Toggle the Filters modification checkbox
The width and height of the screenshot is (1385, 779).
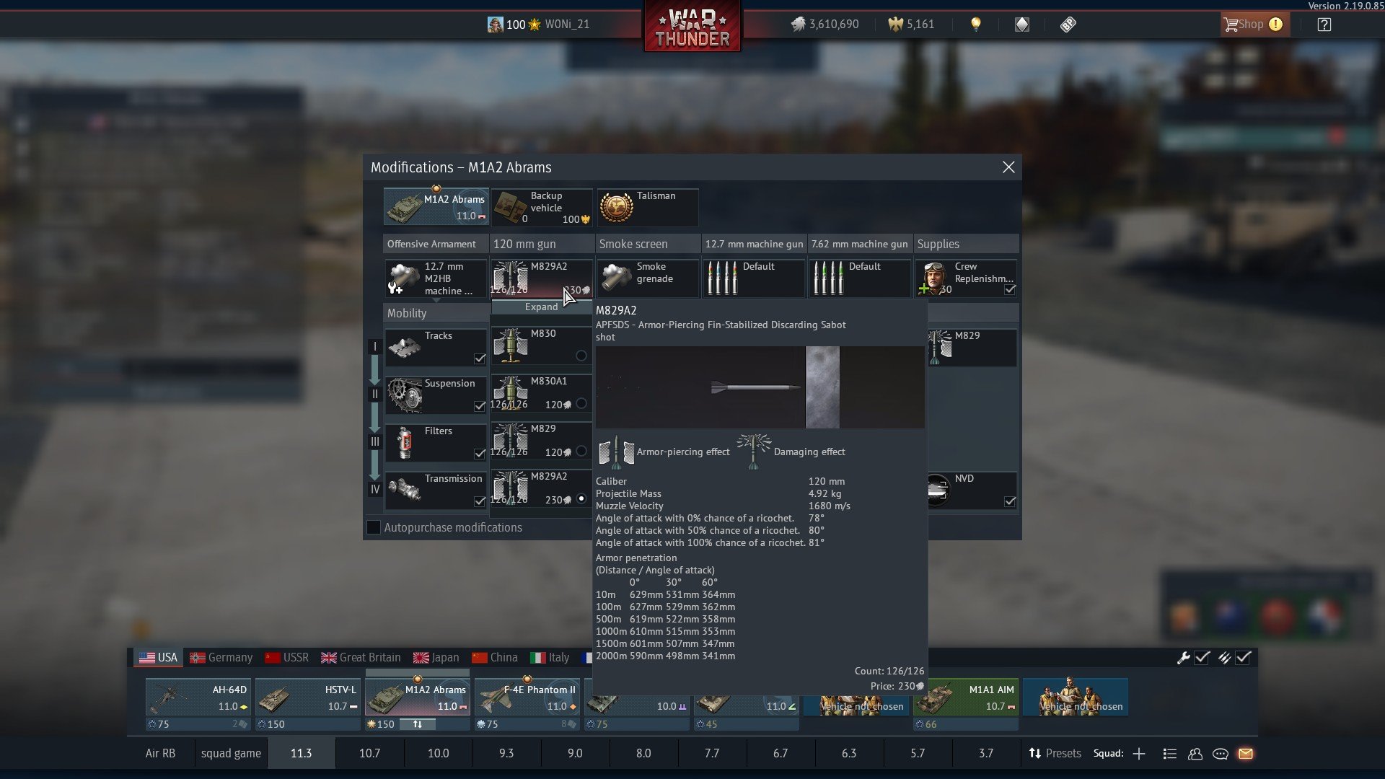coord(480,454)
